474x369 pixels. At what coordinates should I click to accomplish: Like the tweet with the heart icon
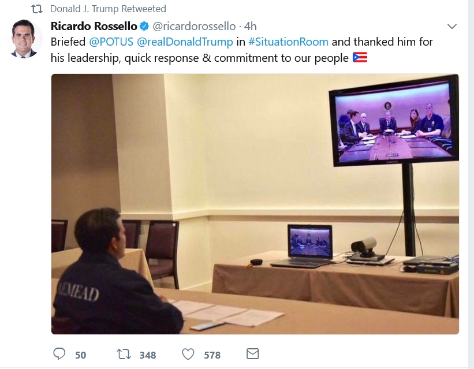(x=188, y=354)
